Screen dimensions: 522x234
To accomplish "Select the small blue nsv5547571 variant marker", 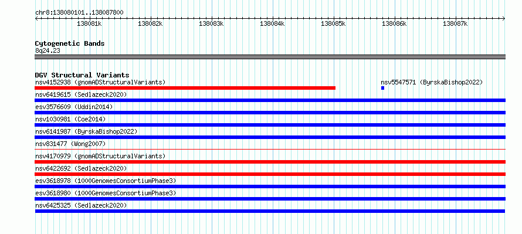I will [x=382, y=88].
